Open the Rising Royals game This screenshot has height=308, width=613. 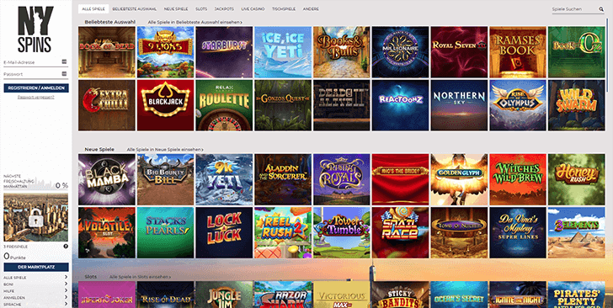342,179
